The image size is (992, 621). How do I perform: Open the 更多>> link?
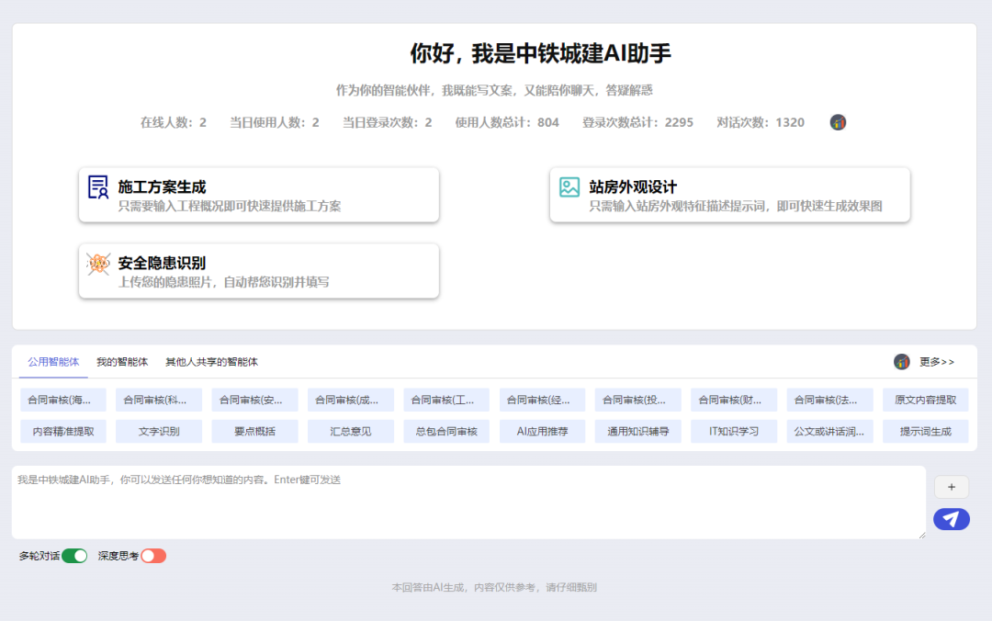point(936,362)
